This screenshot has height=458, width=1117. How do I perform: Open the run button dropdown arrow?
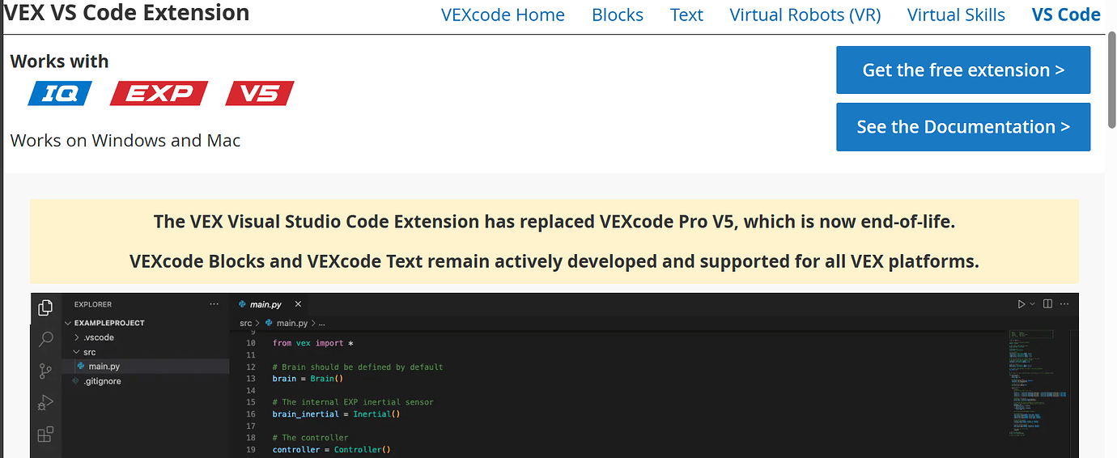[1032, 304]
